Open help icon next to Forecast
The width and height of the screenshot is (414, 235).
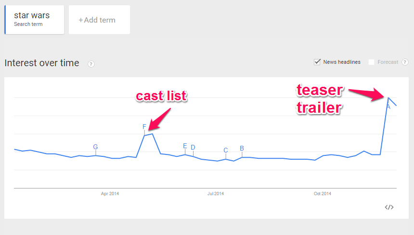coord(405,62)
